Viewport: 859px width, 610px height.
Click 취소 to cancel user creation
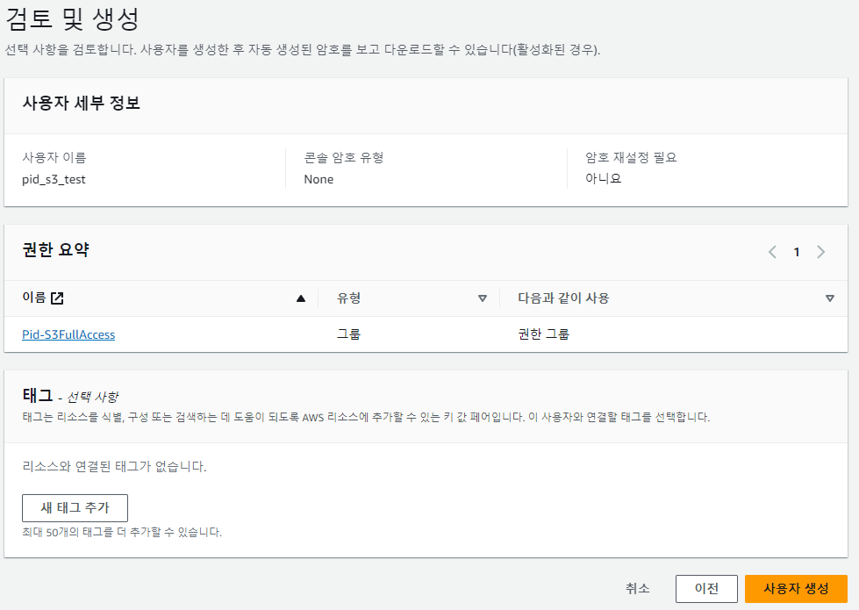[638, 589]
